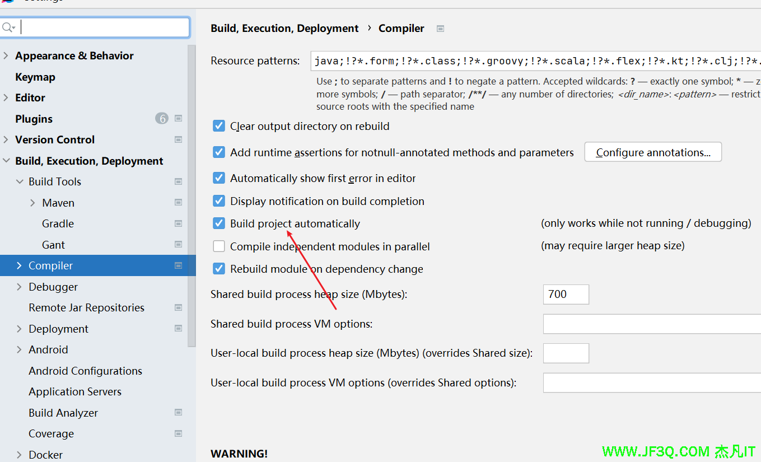This screenshot has height=462, width=761.
Task: Click the project-level icon beside Remote Jar Repositories
Action: click(x=179, y=307)
